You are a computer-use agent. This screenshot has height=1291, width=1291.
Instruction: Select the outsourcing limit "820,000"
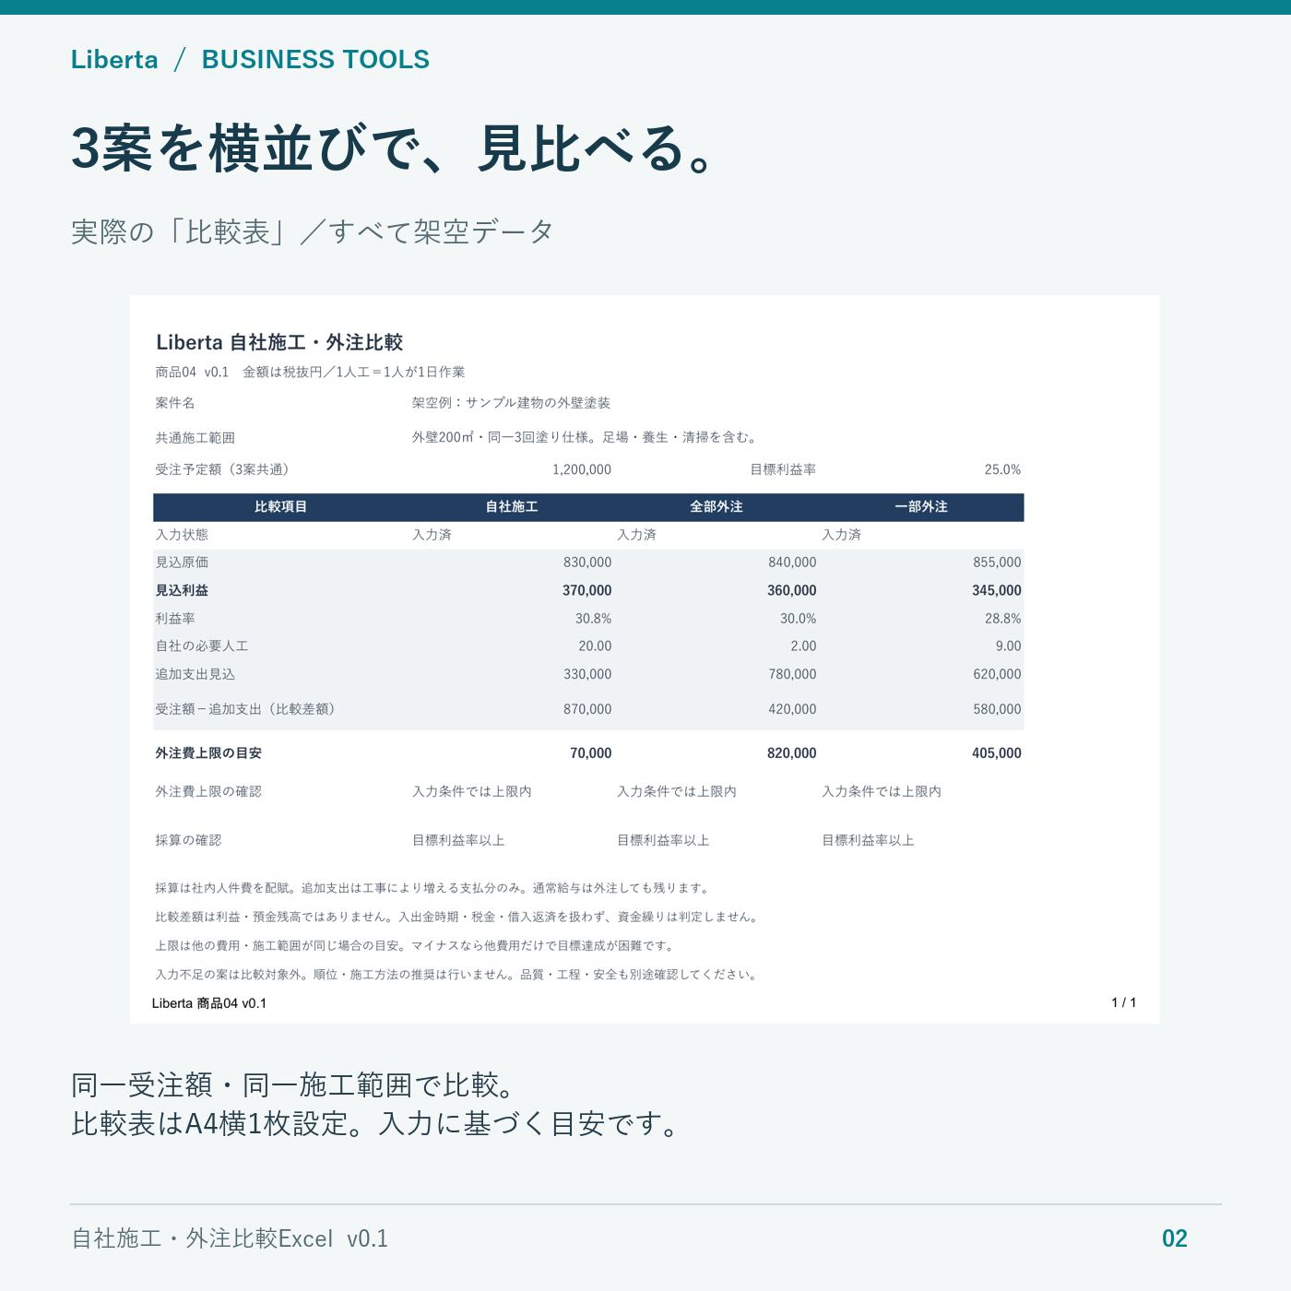(x=792, y=753)
